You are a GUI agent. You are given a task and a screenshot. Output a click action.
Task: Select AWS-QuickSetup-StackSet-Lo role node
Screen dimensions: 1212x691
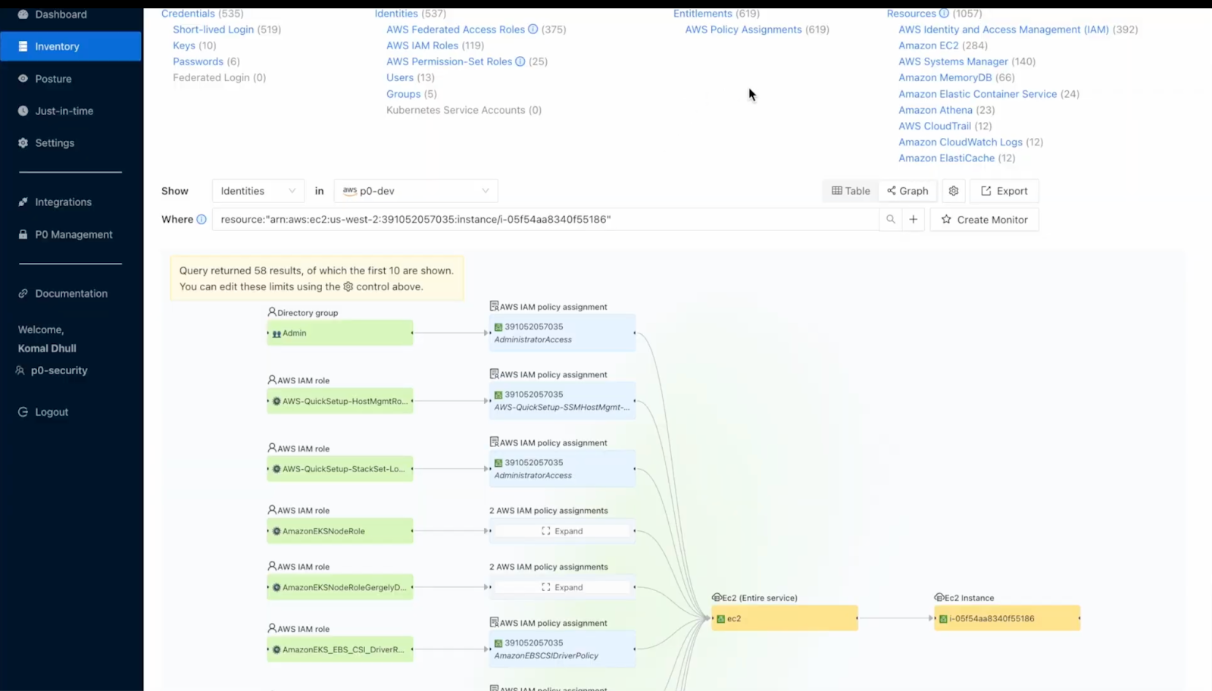[340, 469]
